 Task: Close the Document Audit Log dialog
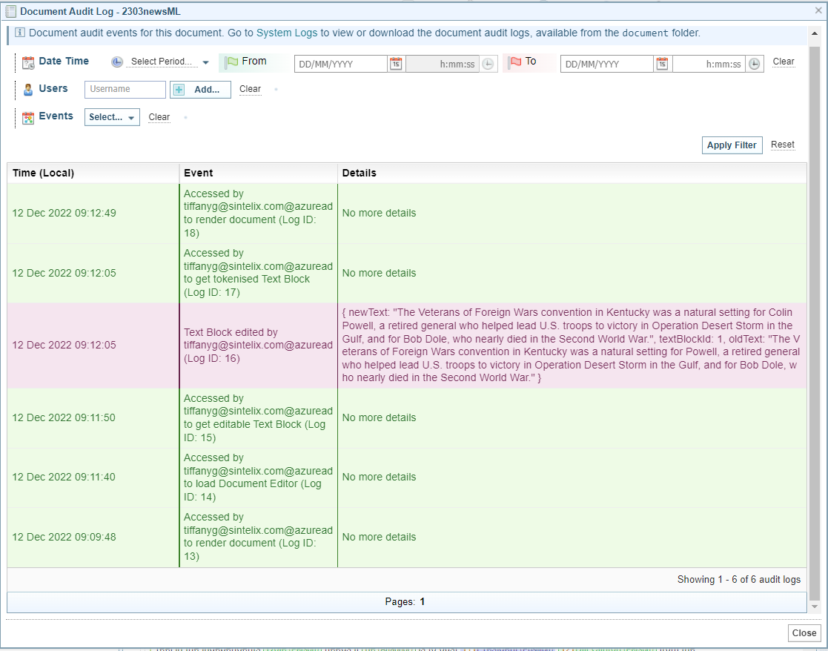coord(804,633)
